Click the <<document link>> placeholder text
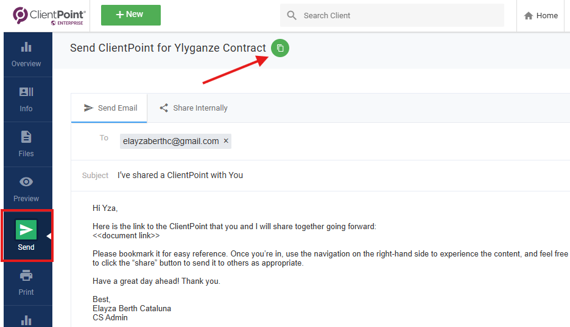Viewport: 570px width, 327px height. (x=126, y=236)
